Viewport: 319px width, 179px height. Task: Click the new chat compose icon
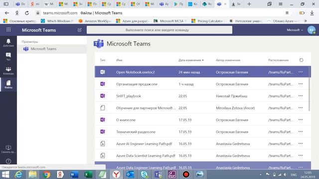[x=80, y=30]
